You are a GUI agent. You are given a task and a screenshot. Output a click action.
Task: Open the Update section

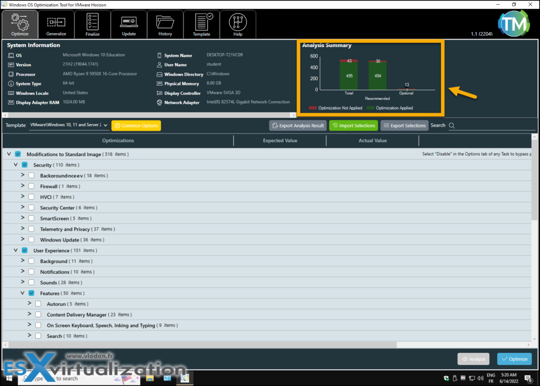129,24
